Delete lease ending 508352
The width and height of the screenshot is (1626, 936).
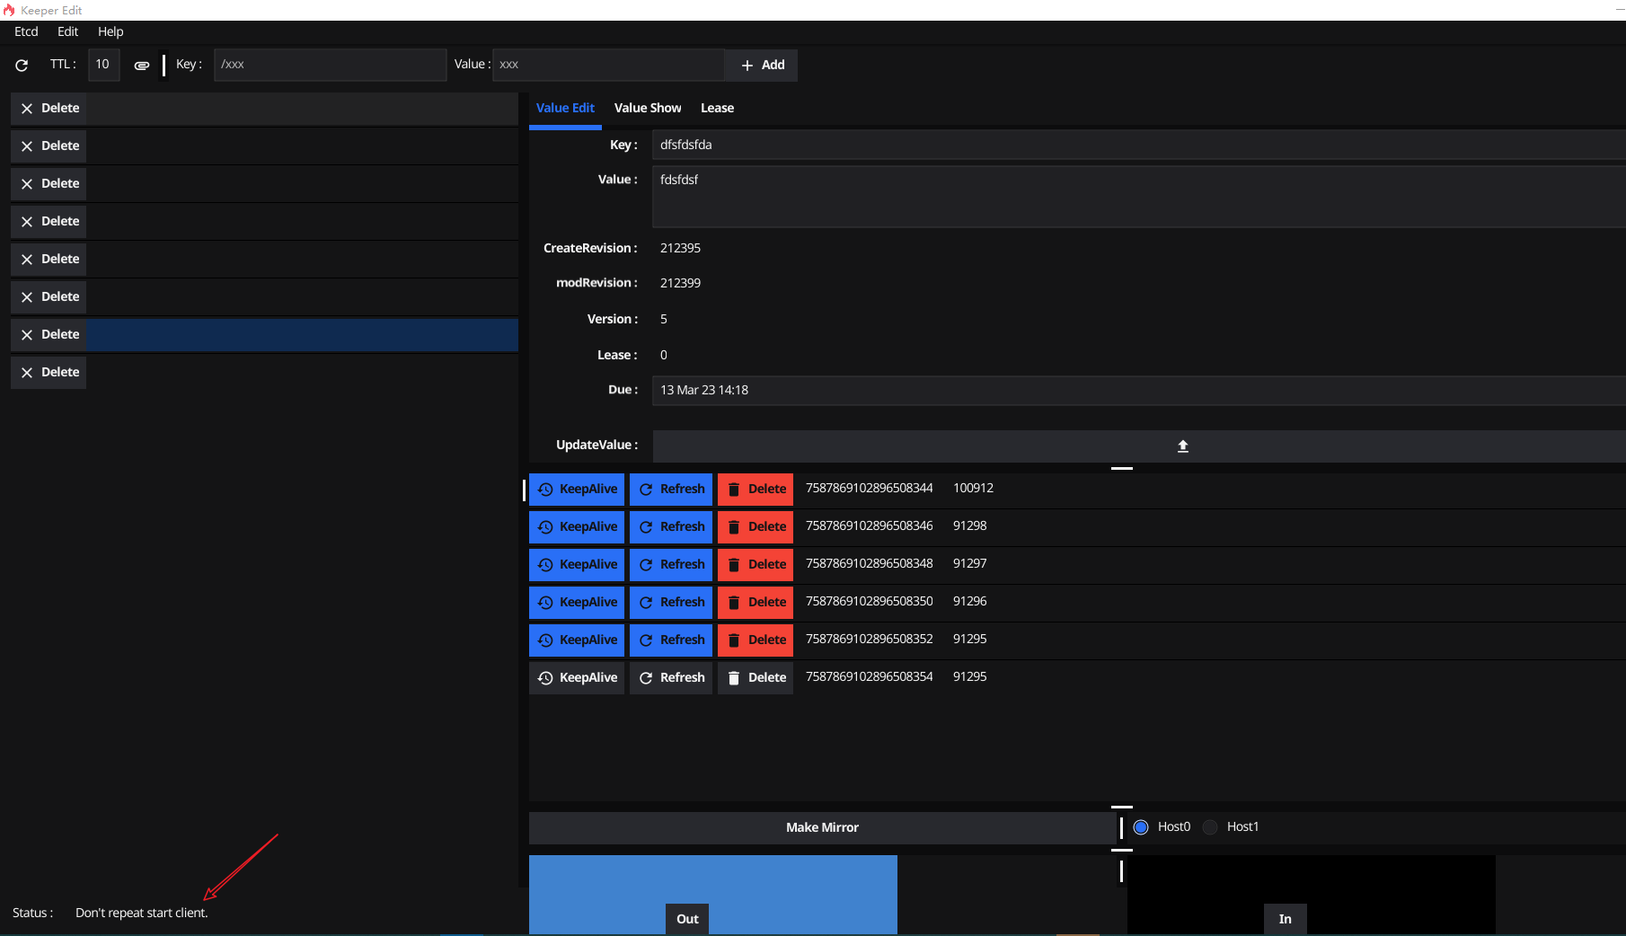tap(756, 640)
